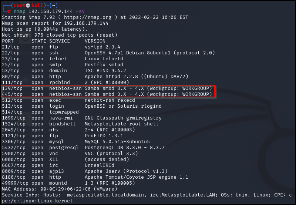Click the VERSION column header
Screen dimensions: 296x205
pyautogui.click(x=95, y=41)
